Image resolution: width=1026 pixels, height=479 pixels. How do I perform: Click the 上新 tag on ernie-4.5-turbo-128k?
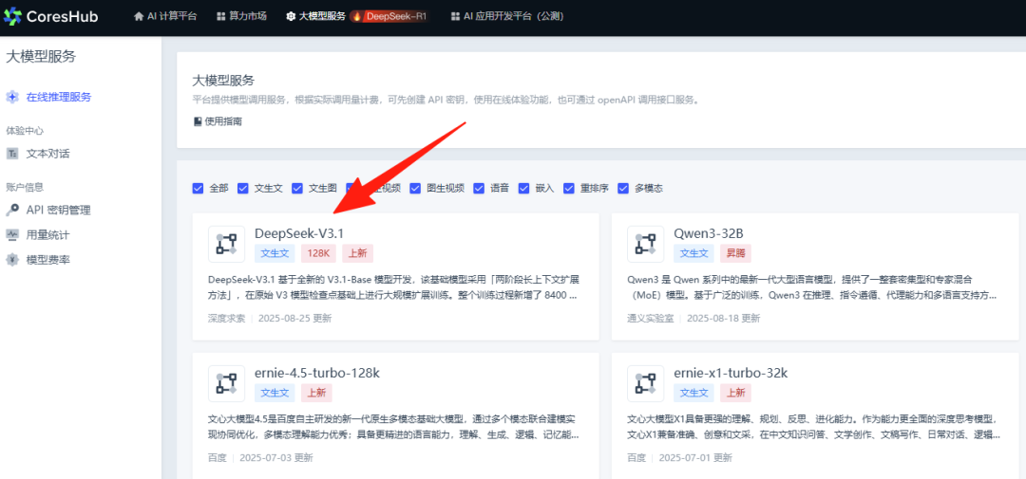click(x=316, y=393)
